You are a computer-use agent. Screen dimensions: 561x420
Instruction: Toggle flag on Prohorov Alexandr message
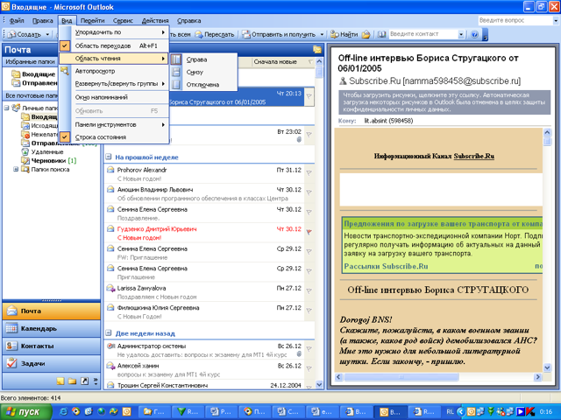(x=309, y=173)
